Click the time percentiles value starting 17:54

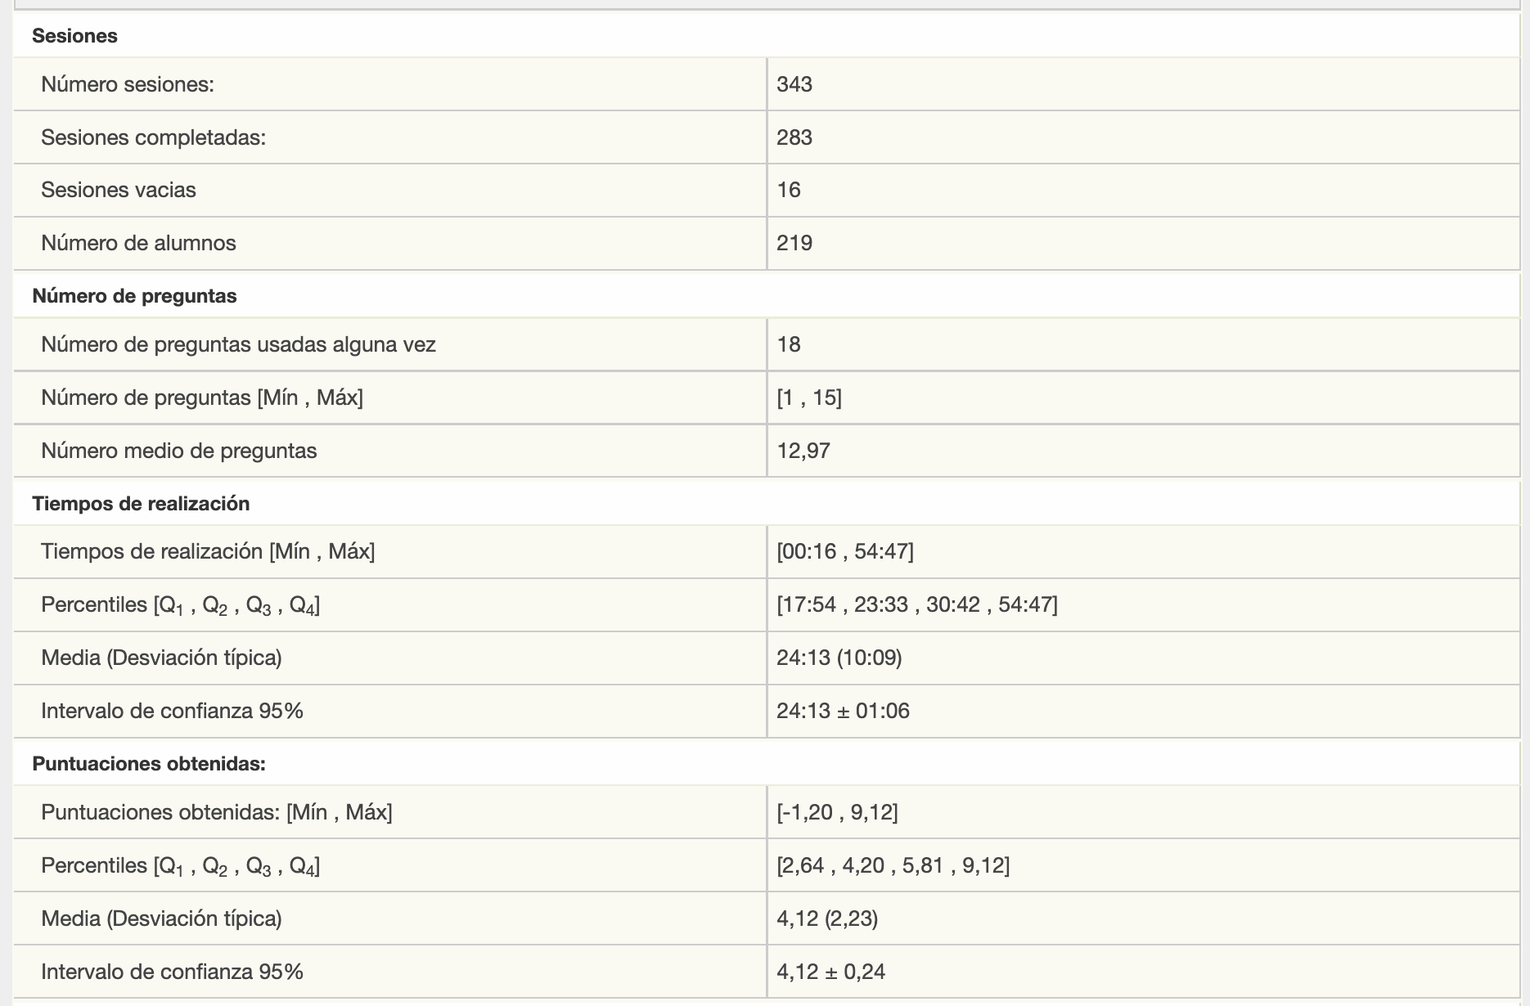tap(917, 604)
